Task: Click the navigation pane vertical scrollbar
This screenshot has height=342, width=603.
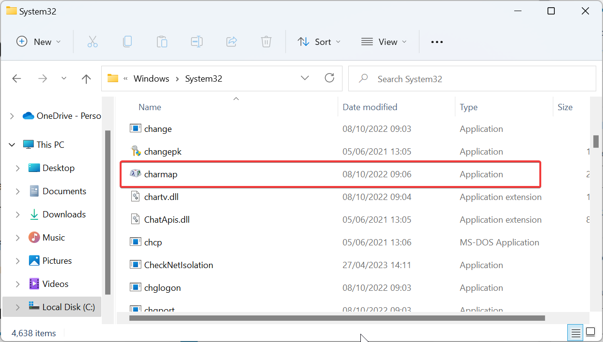Action: coord(108,213)
